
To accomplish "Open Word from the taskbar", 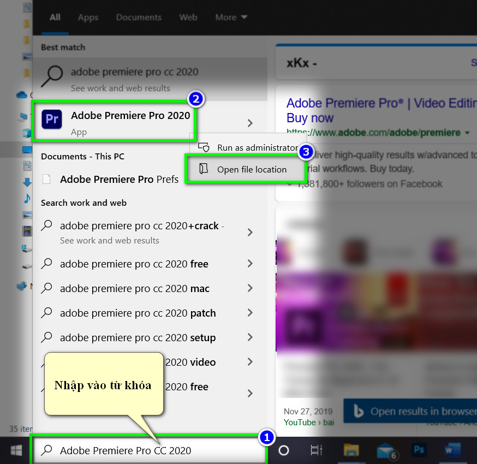I will [451, 450].
